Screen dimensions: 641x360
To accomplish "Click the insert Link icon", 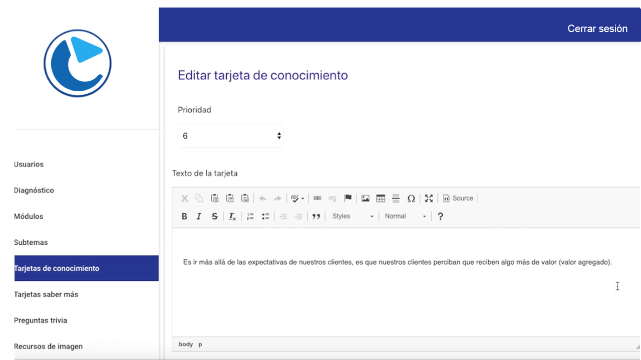I will [317, 198].
